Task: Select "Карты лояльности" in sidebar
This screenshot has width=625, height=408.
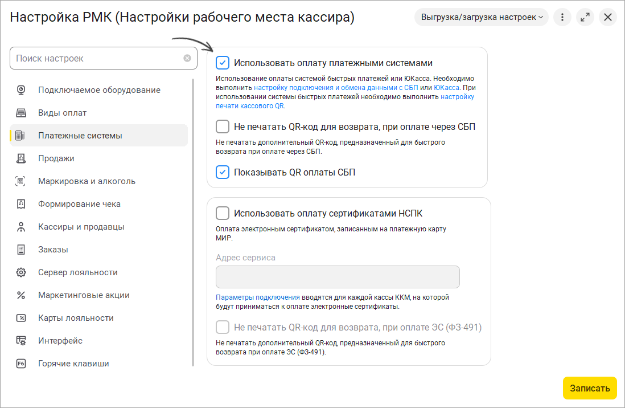Action: click(x=76, y=318)
